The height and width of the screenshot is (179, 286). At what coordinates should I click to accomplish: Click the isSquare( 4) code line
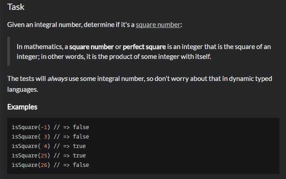pos(49,146)
